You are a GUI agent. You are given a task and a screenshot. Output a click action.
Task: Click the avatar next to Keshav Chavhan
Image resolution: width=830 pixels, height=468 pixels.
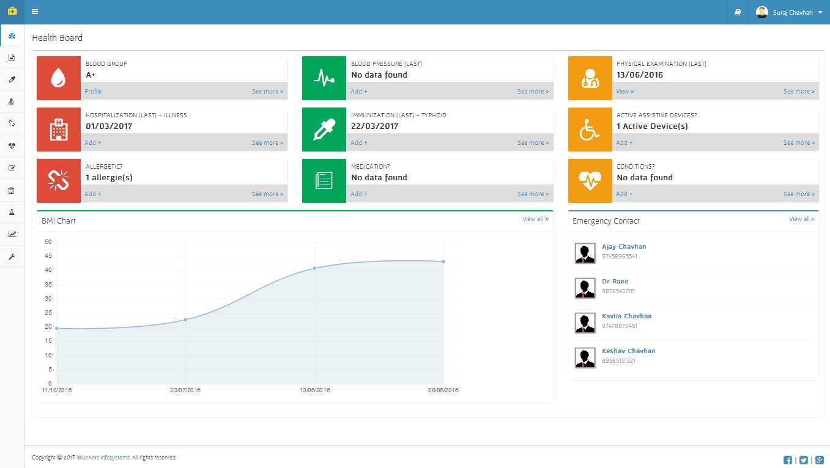coord(585,357)
